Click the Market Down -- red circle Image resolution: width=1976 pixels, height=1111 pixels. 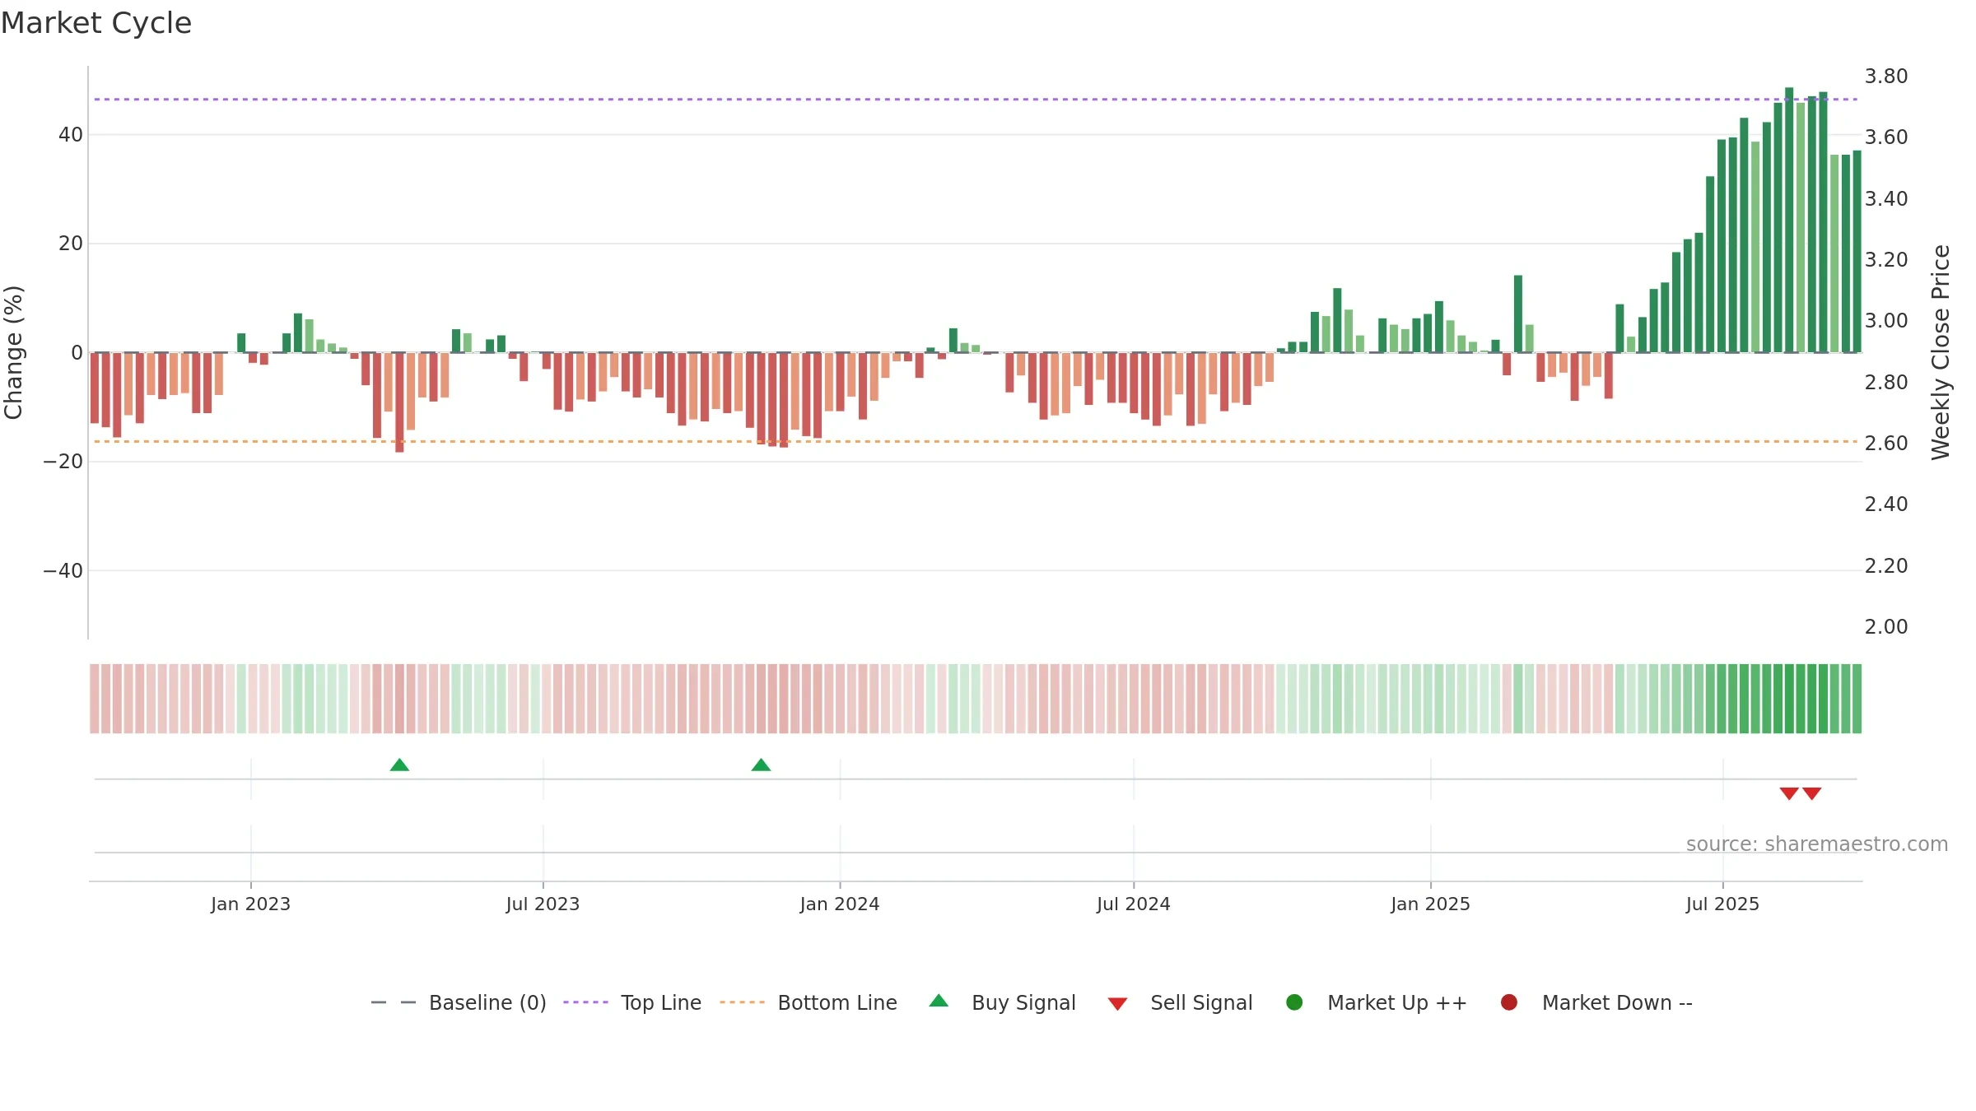point(1509,1002)
